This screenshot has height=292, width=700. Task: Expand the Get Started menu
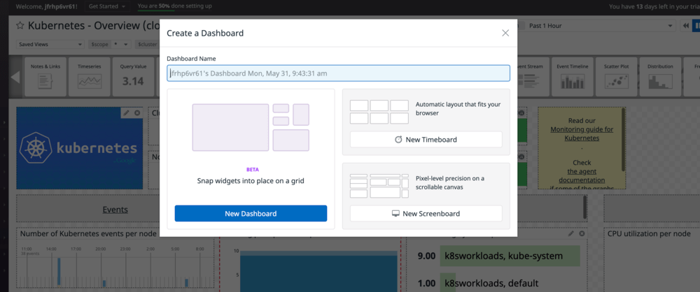tap(106, 6)
